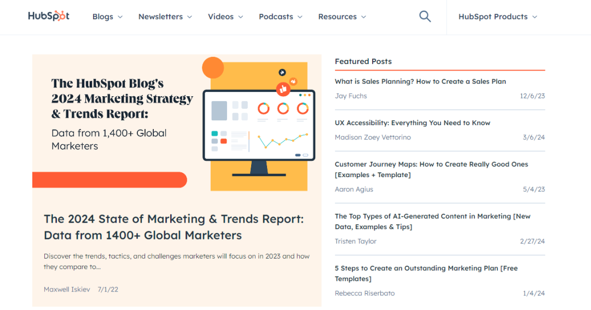Expand the chevron next to Newsletters
591x310 pixels.
click(189, 17)
